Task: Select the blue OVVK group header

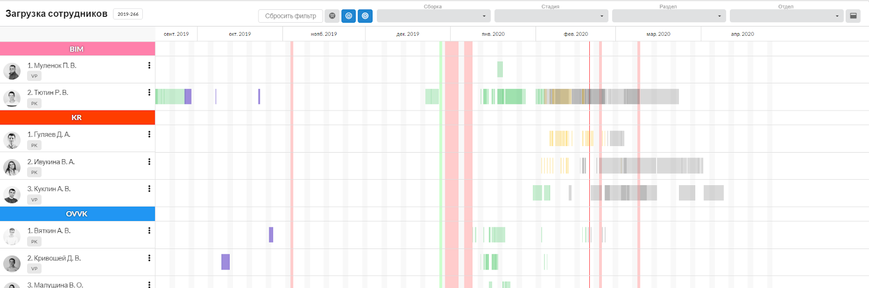Action: [77, 214]
